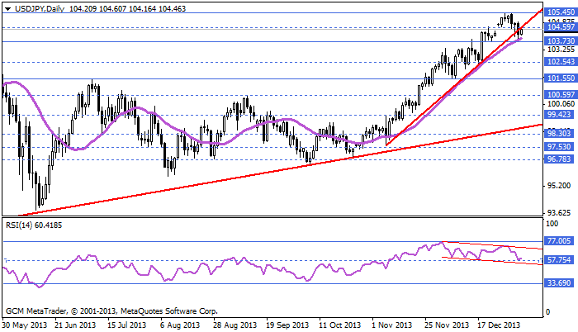The width and height of the screenshot is (578, 332).
Task: Click the 6 Aug 2013 date label
Action: [180, 325]
